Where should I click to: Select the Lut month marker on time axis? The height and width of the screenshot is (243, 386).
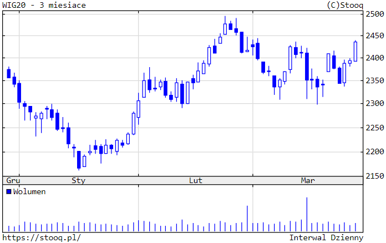(x=196, y=180)
